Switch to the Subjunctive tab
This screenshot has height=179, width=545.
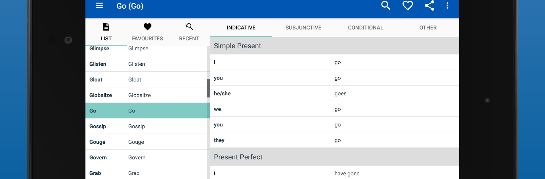pos(303,28)
